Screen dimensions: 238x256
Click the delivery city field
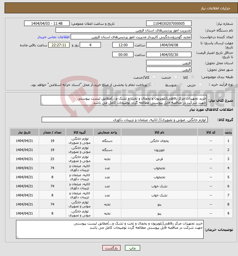click(169, 69)
